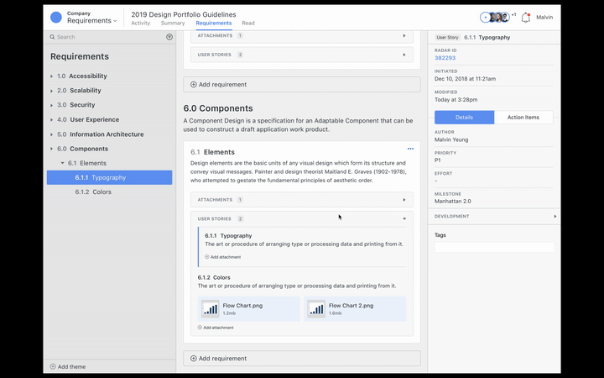Switch to the Activity tab

141,24
